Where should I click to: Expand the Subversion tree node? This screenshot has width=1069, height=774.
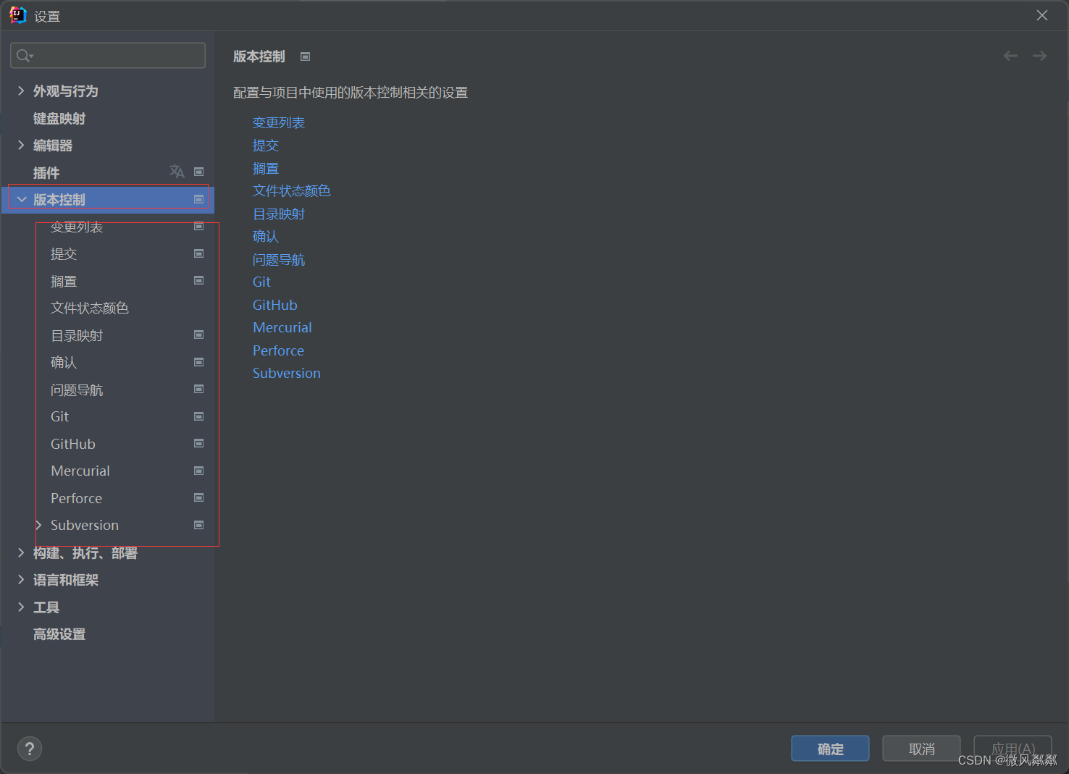38,525
